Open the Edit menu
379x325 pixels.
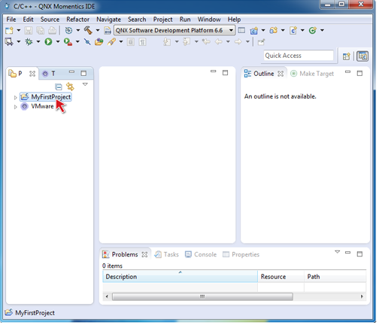pyautogui.click(x=28, y=20)
